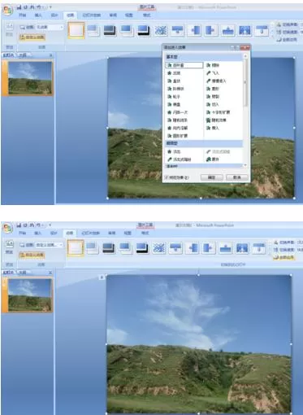
Task: Select no-transition thumbnail in lower ribbon
Action: coord(76,247)
